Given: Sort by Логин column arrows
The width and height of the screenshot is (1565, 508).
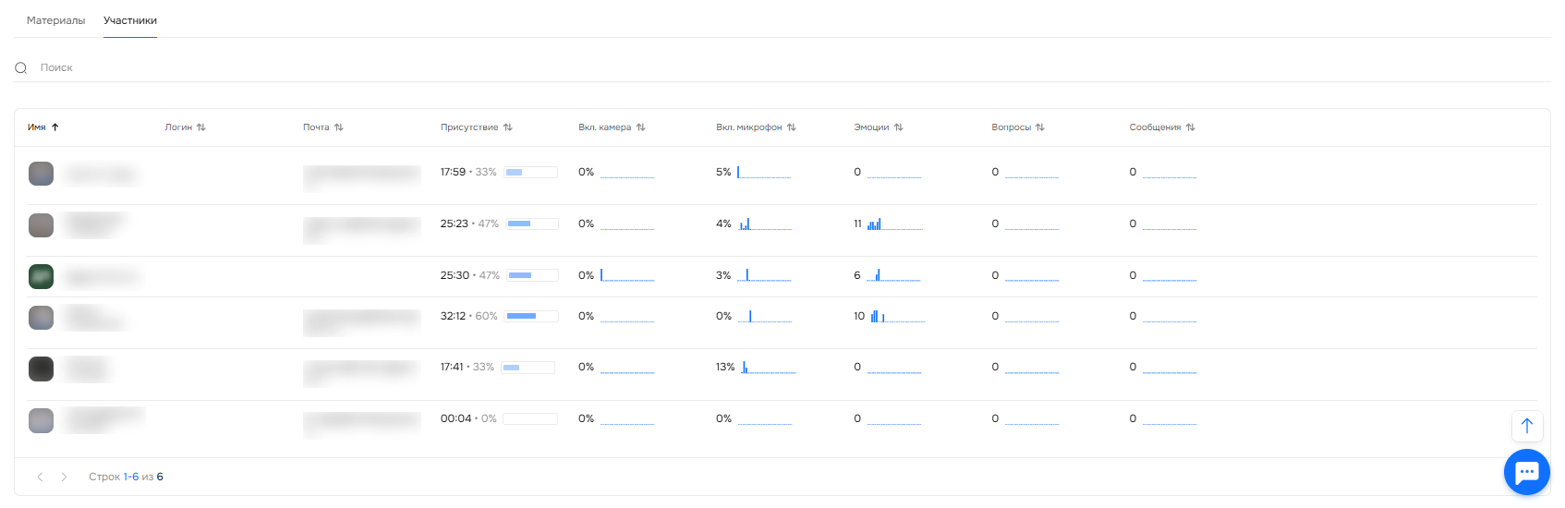Looking at the screenshot, I should point(201,127).
